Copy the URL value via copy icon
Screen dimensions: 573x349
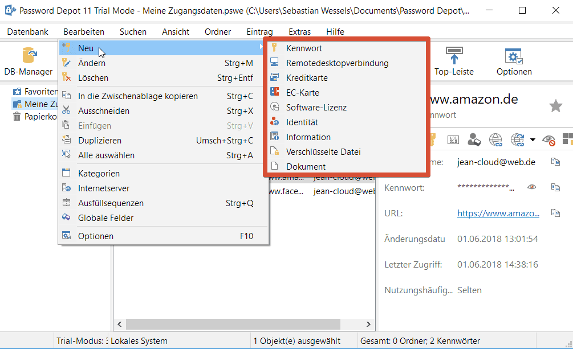click(x=555, y=213)
